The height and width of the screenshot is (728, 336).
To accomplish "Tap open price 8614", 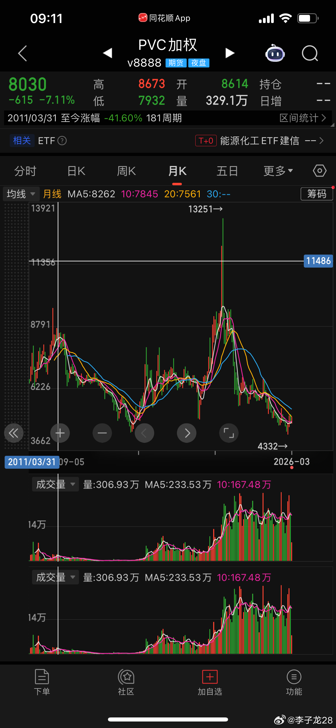I will coord(235,84).
